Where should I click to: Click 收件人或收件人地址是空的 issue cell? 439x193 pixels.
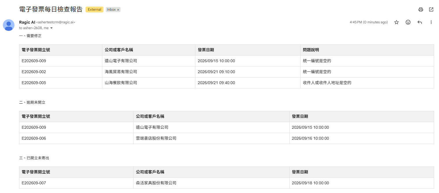click(367, 83)
